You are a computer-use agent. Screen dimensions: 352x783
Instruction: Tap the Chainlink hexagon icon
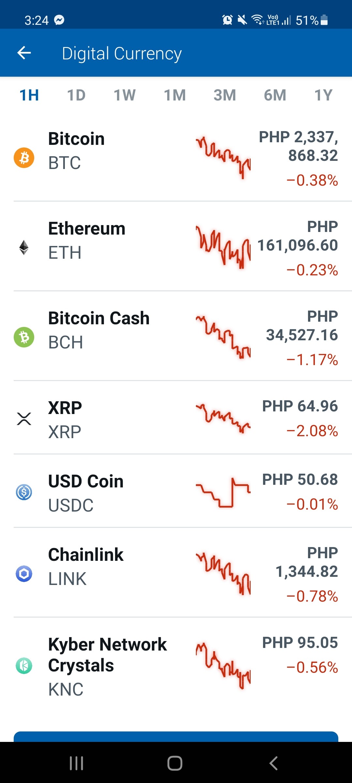coord(24,574)
